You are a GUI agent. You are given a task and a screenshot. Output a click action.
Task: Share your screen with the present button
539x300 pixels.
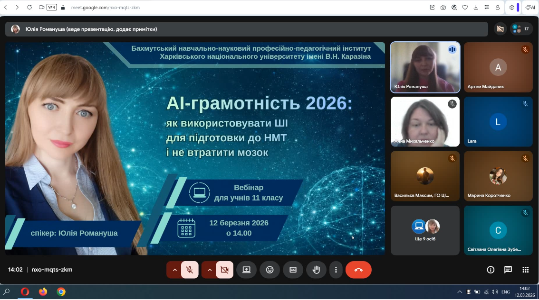tap(246, 270)
